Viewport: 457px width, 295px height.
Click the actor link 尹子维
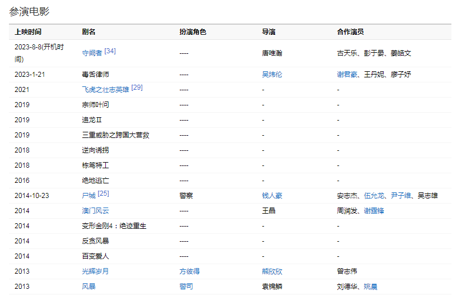(400, 196)
